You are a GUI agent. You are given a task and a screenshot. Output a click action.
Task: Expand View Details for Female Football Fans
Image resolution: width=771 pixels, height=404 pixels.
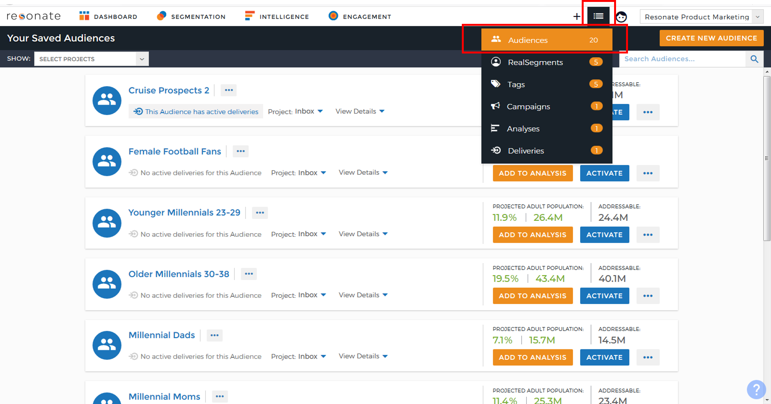[x=363, y=172]
